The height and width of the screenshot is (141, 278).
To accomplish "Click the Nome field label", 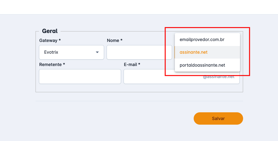I will pyautogui.click(x=115, y=40).
